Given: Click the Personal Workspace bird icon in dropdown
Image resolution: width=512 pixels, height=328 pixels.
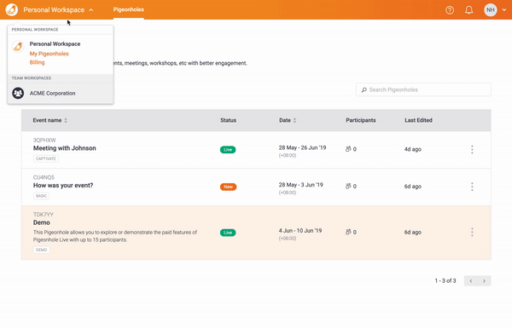Looking at the screenshot, I should (18, 46).
